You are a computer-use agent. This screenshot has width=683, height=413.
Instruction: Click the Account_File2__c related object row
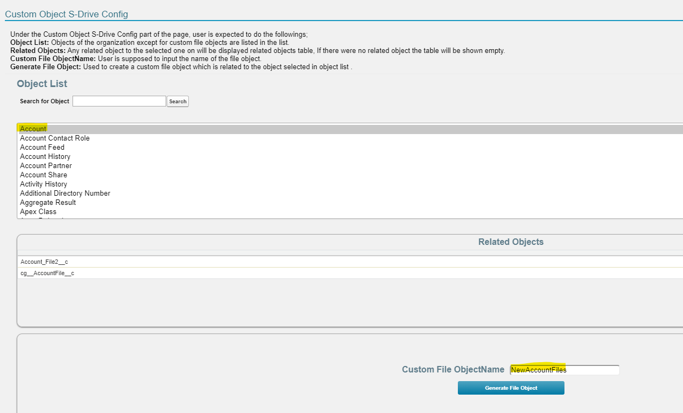pyautogui.click(x=44, y=262)
